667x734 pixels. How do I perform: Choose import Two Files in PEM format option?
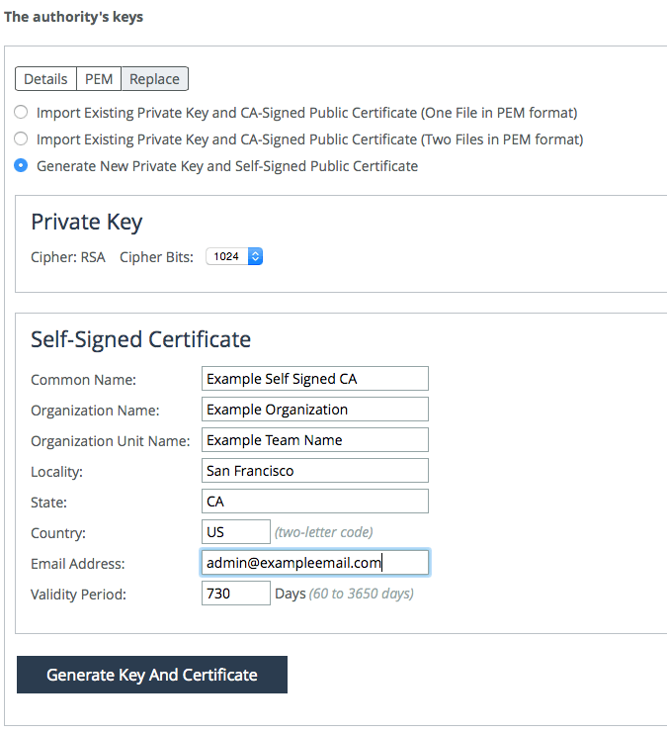[21, 139]
